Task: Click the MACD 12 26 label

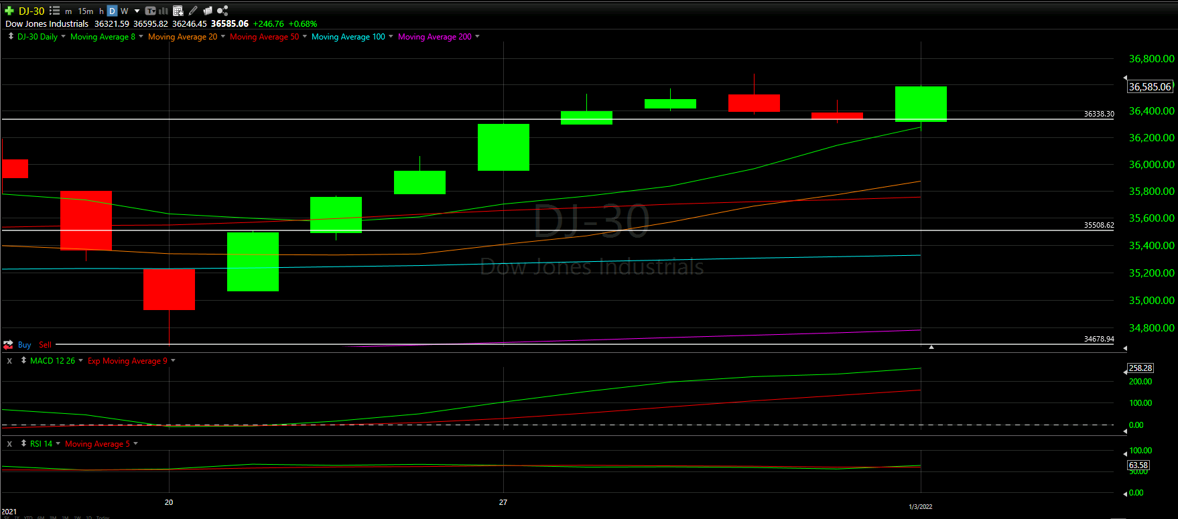Action: [x=52, y=361]
